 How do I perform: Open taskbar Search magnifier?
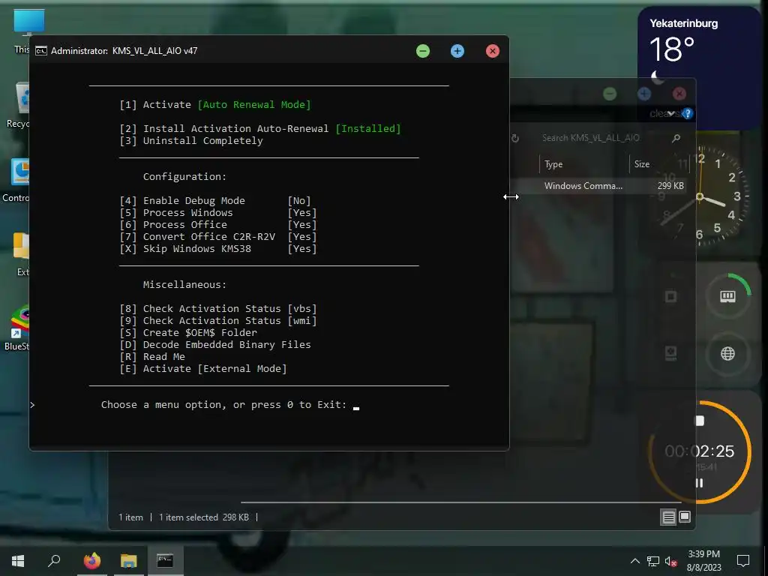tap(54, 561)
